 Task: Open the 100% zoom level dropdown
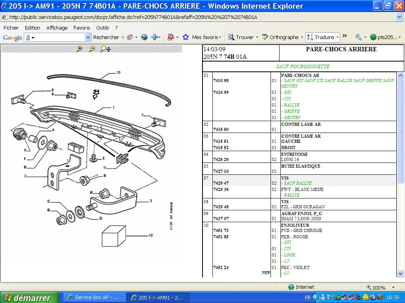click(x=393, y=288)
